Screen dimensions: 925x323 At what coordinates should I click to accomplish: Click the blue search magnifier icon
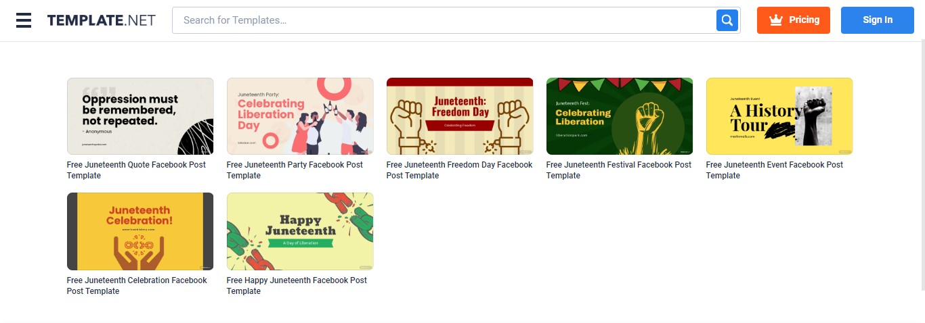pos(727,20)
